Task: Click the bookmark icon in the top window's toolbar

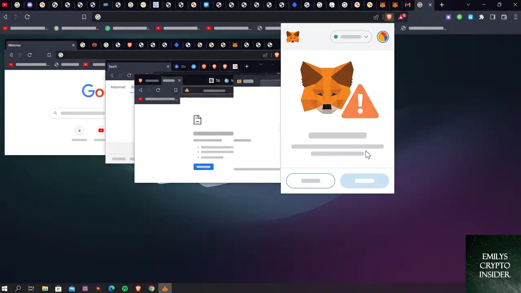Action: (84, 17)
